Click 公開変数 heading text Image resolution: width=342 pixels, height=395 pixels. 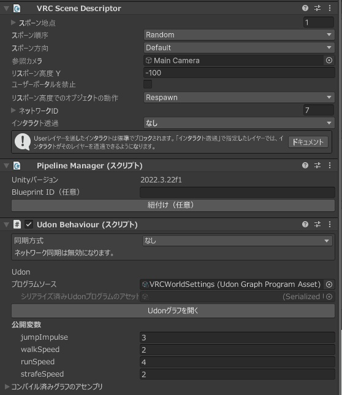click(x=26, y=324)
